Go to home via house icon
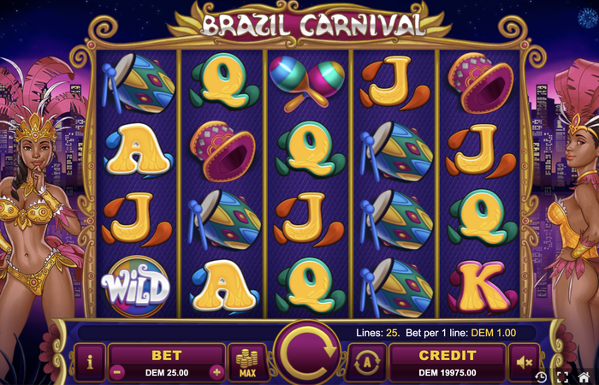This screenshot has width=599, height=385. pyautogui.click(x=584, y=377)
